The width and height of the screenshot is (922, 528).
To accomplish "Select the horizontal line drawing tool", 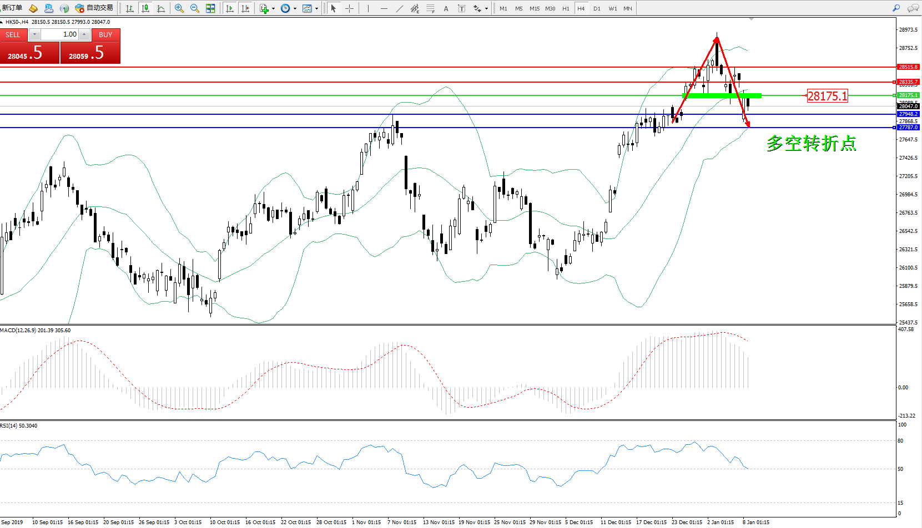I will (x=384, y=8).
